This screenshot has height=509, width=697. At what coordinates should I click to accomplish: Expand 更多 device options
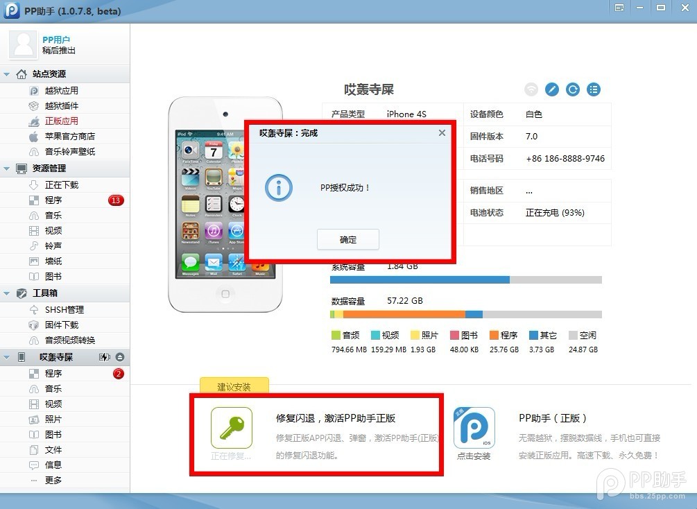53,480
